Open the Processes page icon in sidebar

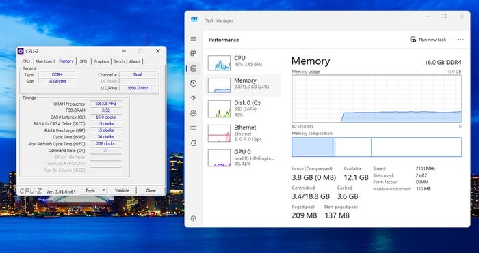click(x=194, y=54)
